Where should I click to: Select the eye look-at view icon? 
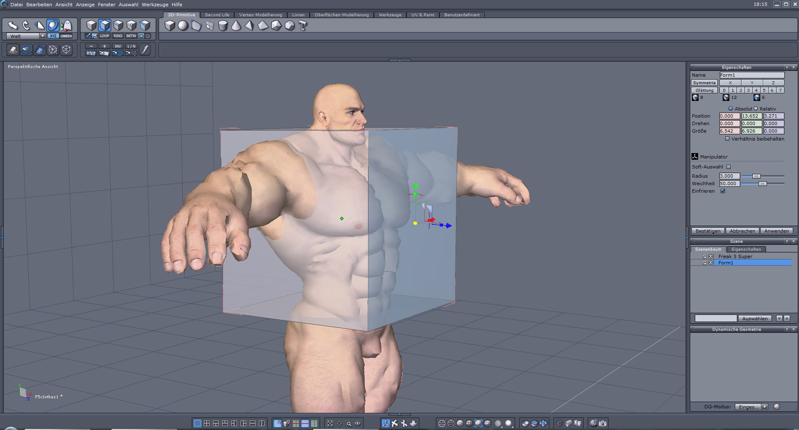click(358, 423)
